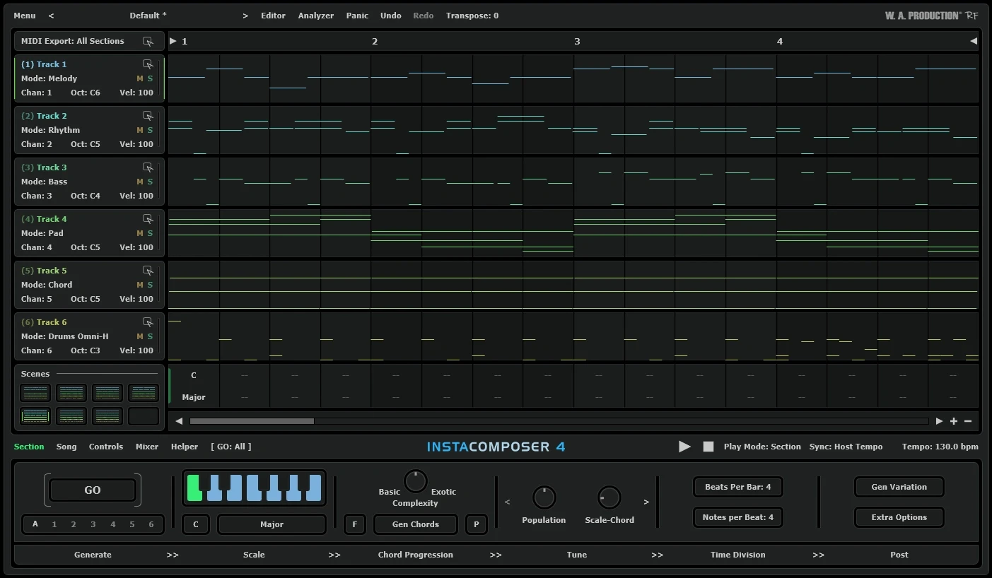Jump to timeline start with the ruler play arrow
992x578 pixels.
point(173,41)
